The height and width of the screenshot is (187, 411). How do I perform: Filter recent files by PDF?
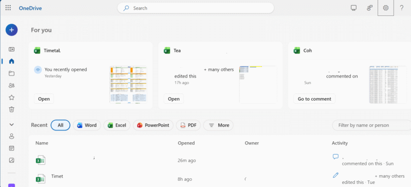(188, 125)
